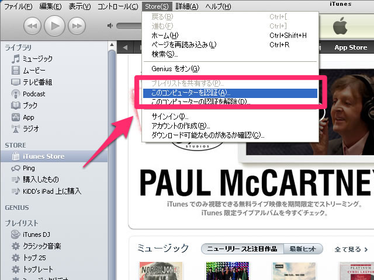Click the PAUL McCARTNEY banner headline

click(x=257, y=183)
